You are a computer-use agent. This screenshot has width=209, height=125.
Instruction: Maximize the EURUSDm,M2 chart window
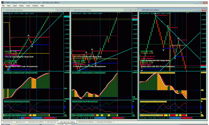[63, 10]
